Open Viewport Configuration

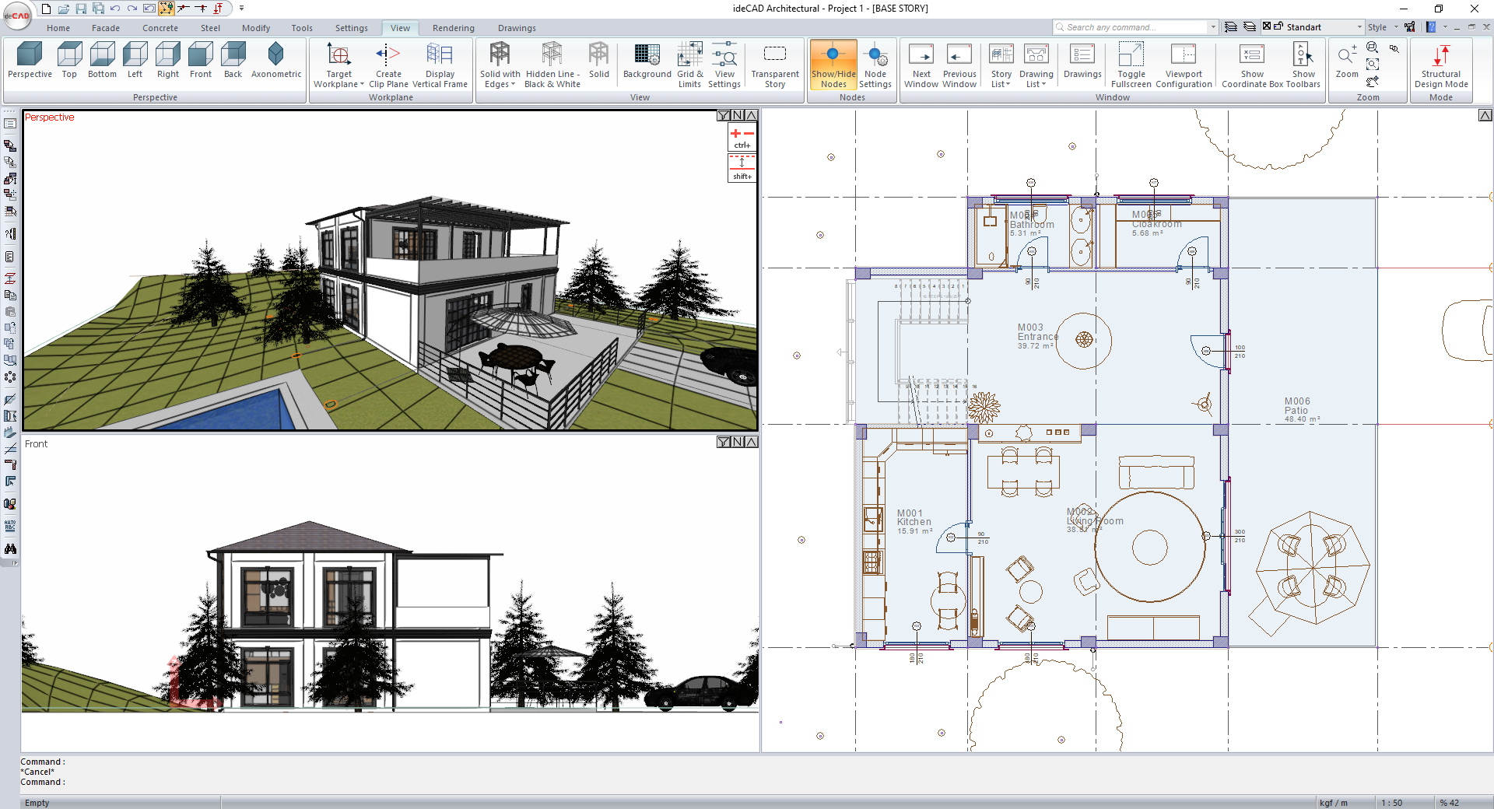click(x=1184, y=64)
